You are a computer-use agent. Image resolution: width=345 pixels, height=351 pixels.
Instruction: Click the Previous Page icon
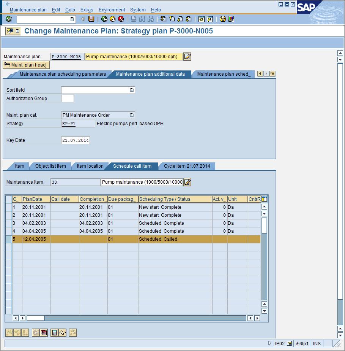(172, 19)
